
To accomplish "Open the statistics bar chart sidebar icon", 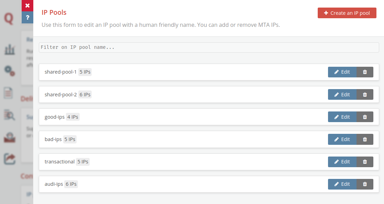I will pos(9,49).
